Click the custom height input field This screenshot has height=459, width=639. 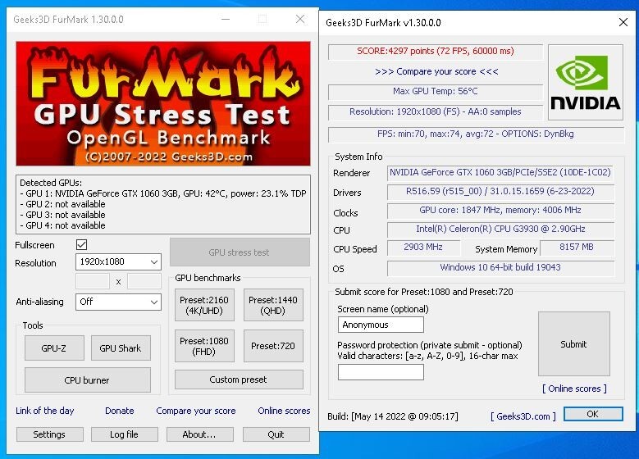coord(144,281)
